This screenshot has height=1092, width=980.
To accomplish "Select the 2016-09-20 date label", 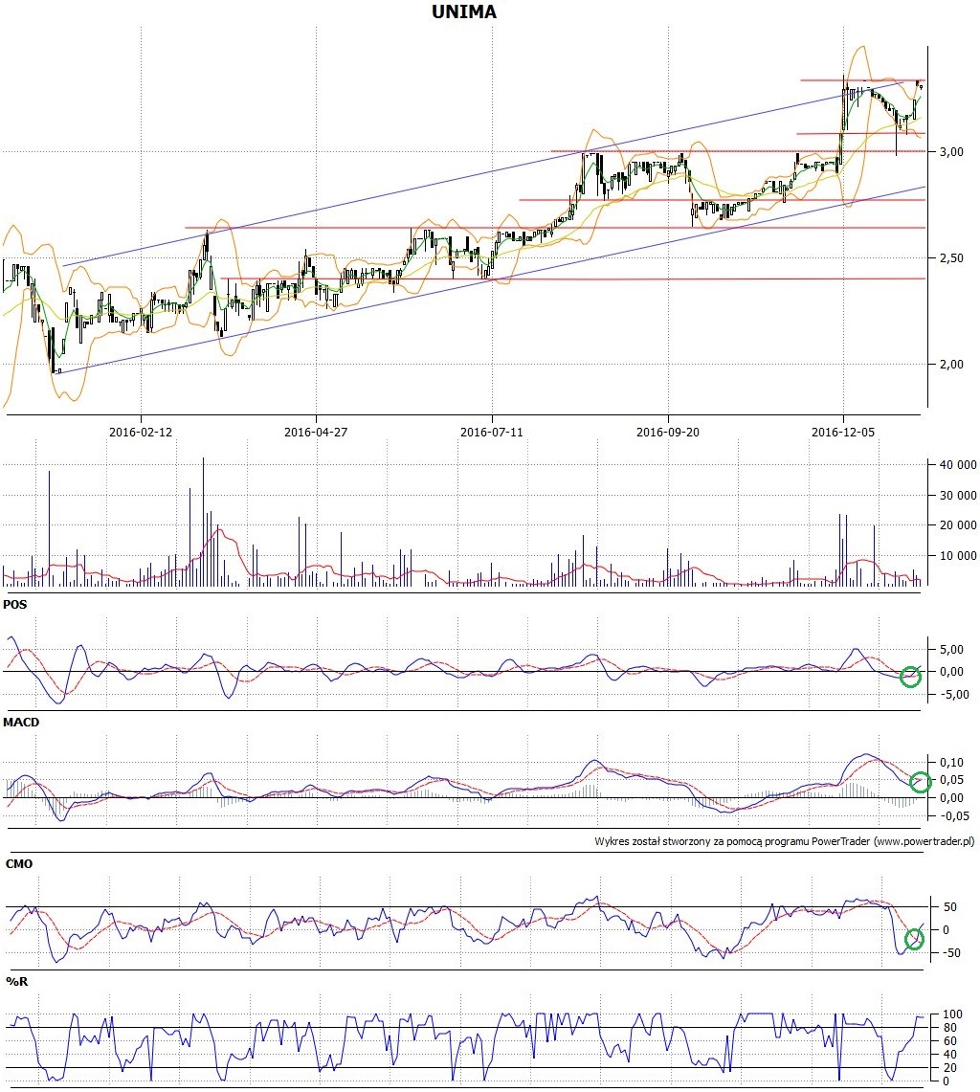I will click(668, 432).
